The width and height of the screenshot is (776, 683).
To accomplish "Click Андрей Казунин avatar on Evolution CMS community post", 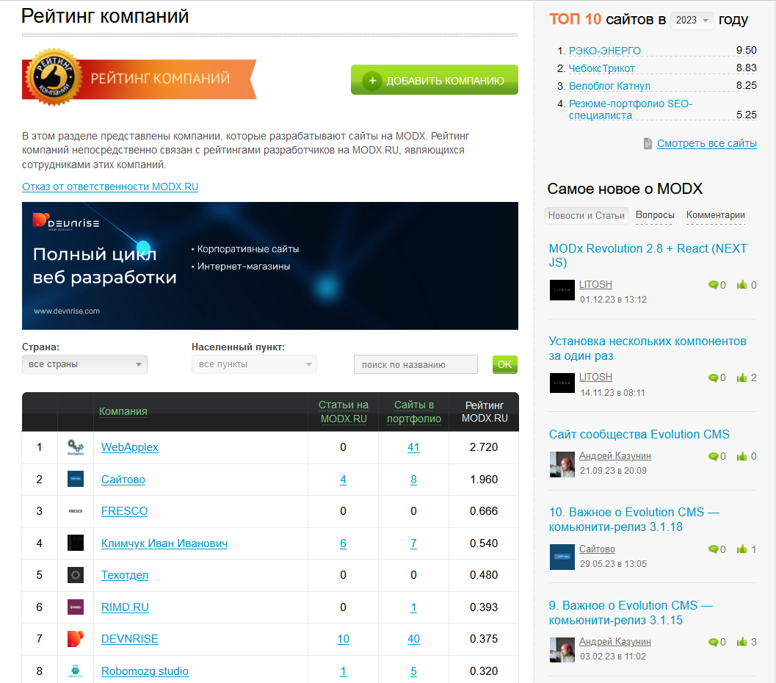I will click(x=562, y=464).
